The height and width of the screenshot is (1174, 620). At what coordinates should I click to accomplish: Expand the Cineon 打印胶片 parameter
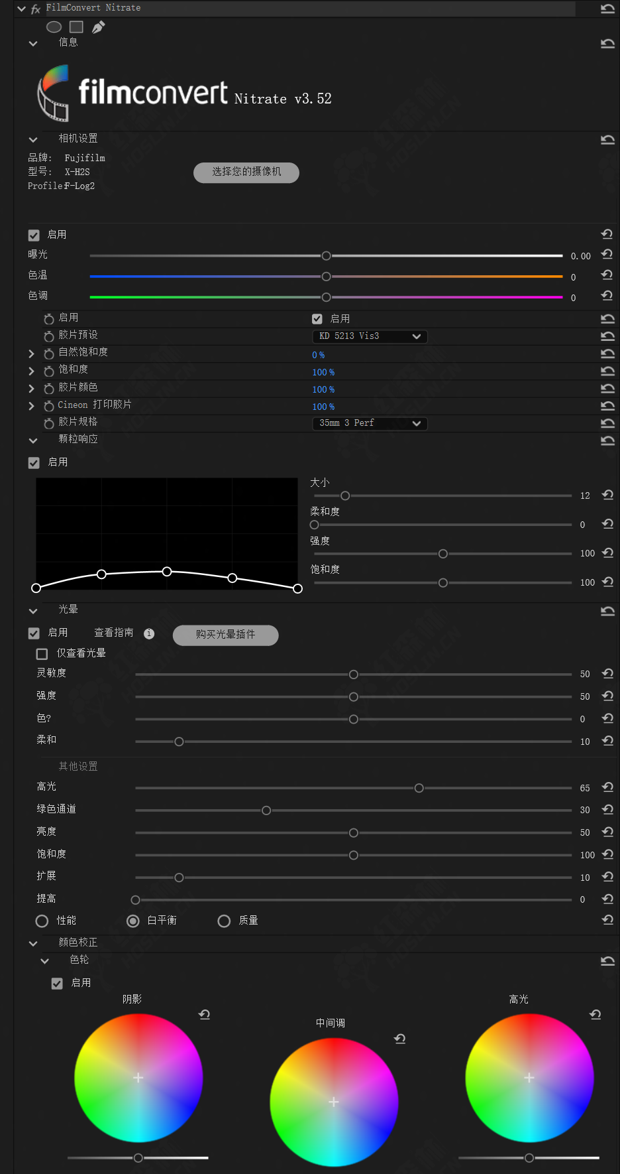point(31,405)
